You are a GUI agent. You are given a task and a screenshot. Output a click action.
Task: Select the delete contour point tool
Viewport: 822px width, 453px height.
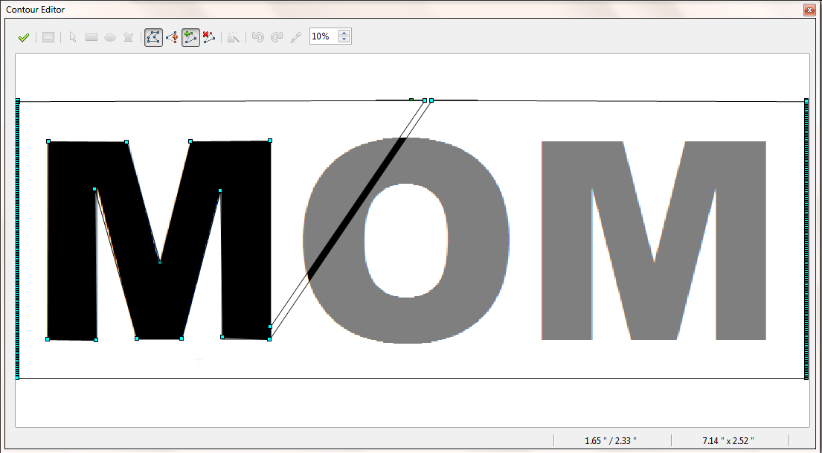point(209,38)
